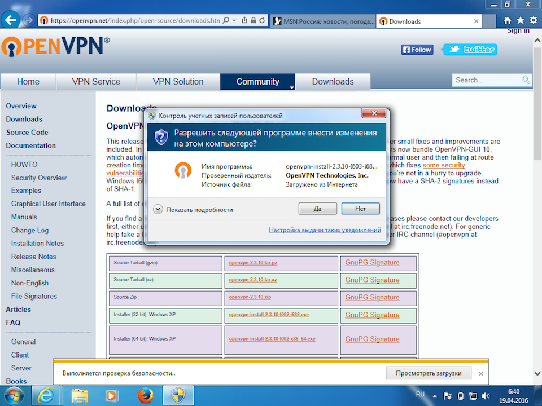542x406 pixels.
Task: Open the Downloads navigation tab
Action: 333,81
